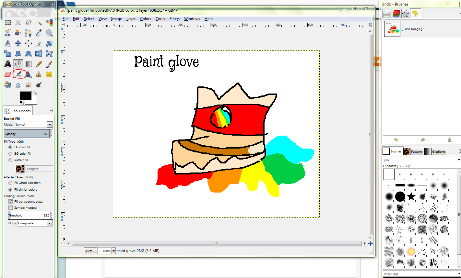
Task: Select the Free Select lasso tool
Action: coord(29,23)
